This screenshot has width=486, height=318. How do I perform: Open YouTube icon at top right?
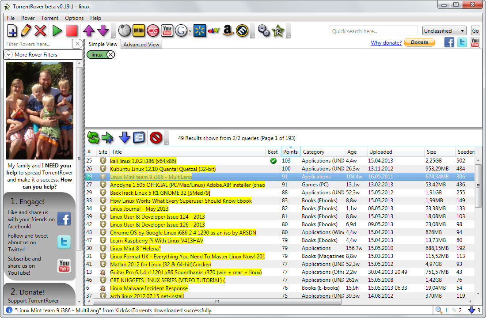(x=475, y=42)
